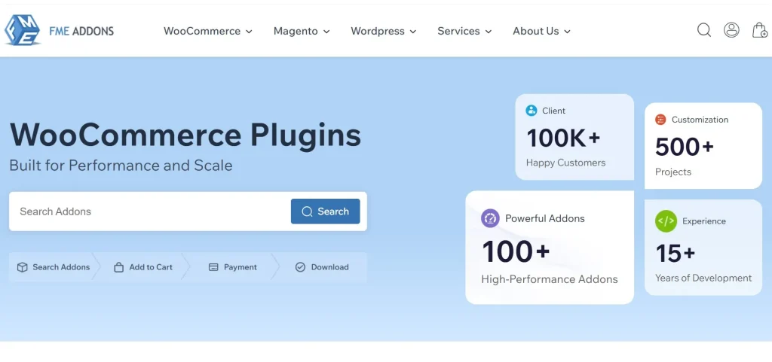Screen dimensions: 772x362
Task: Expand the WooCommerce dropdown chevron
Action: (249, 32)
